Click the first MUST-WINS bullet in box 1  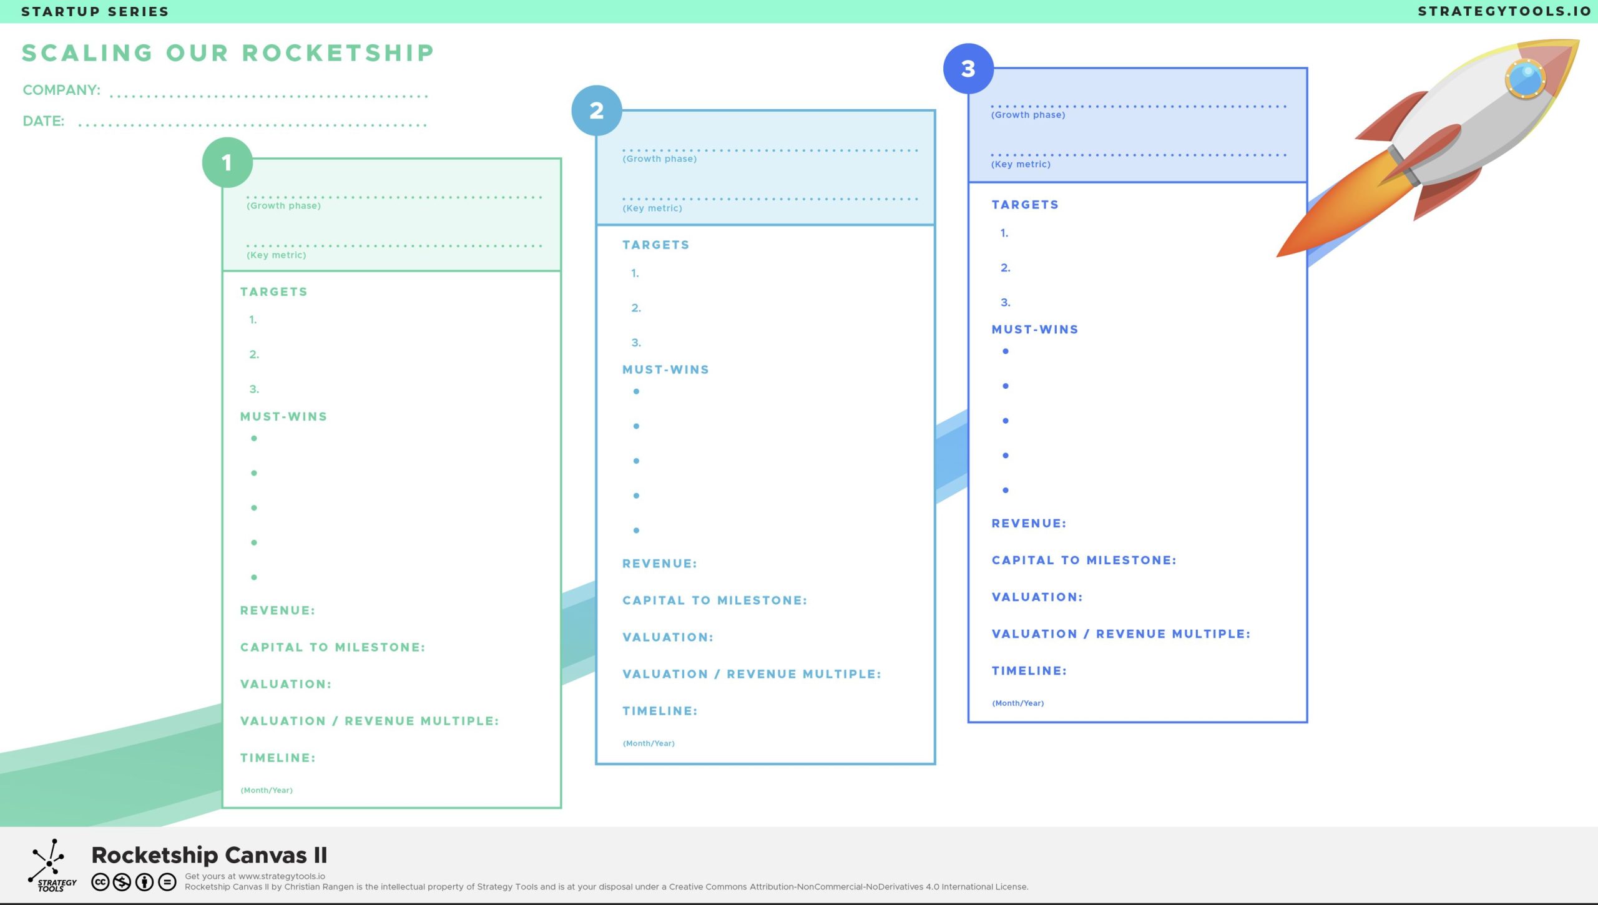(x=254, y=438)
